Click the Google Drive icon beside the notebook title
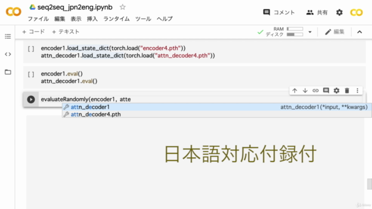 pyautogui.click(x=33, y=7)
